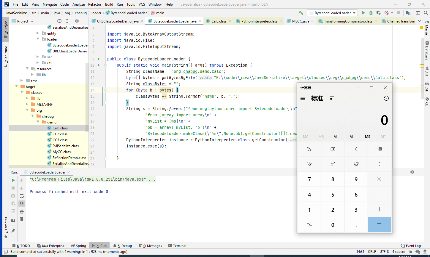This screenshot has width=430, height=257.
Task: Toggle scroll to end in Run console
Action: (x=22, y=204)
